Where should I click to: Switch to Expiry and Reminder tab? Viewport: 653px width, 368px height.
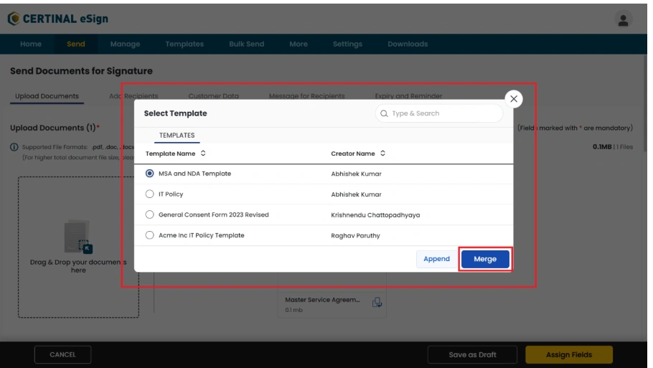(x=408, y=96)
